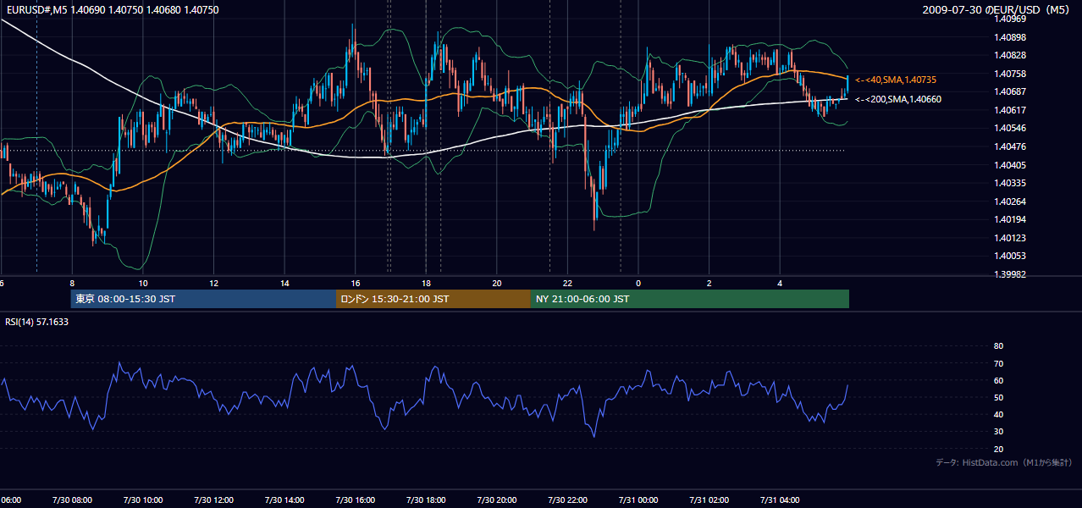Click RSI scale value 40
Viewport: 1082px width, 508px height.
[x=998, y=414]
